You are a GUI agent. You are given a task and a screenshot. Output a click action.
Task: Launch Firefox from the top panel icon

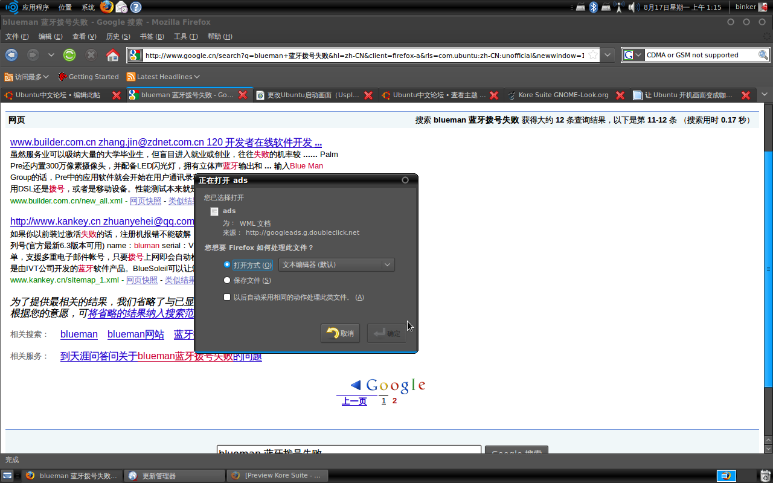click(x=106, y=7)
